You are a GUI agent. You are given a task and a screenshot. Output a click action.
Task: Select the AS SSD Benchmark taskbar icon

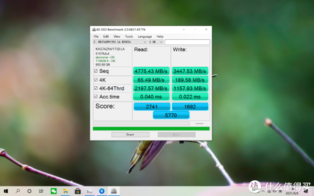[x=114, y=191]
